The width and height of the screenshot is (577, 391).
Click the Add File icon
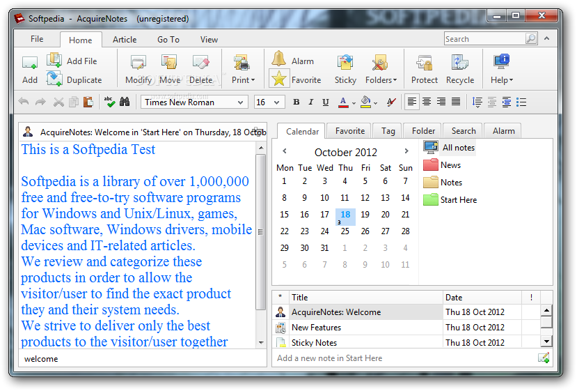tap(54, 60)
